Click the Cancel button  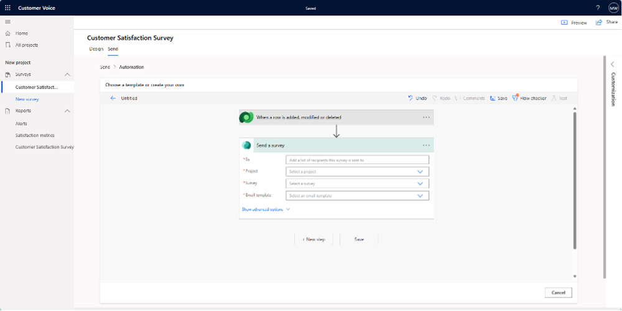click(x=558, y=293)
